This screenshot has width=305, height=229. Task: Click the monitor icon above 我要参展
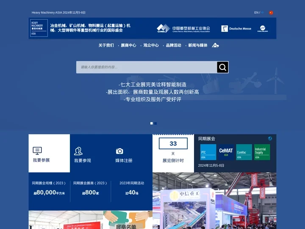coord(37,151)
